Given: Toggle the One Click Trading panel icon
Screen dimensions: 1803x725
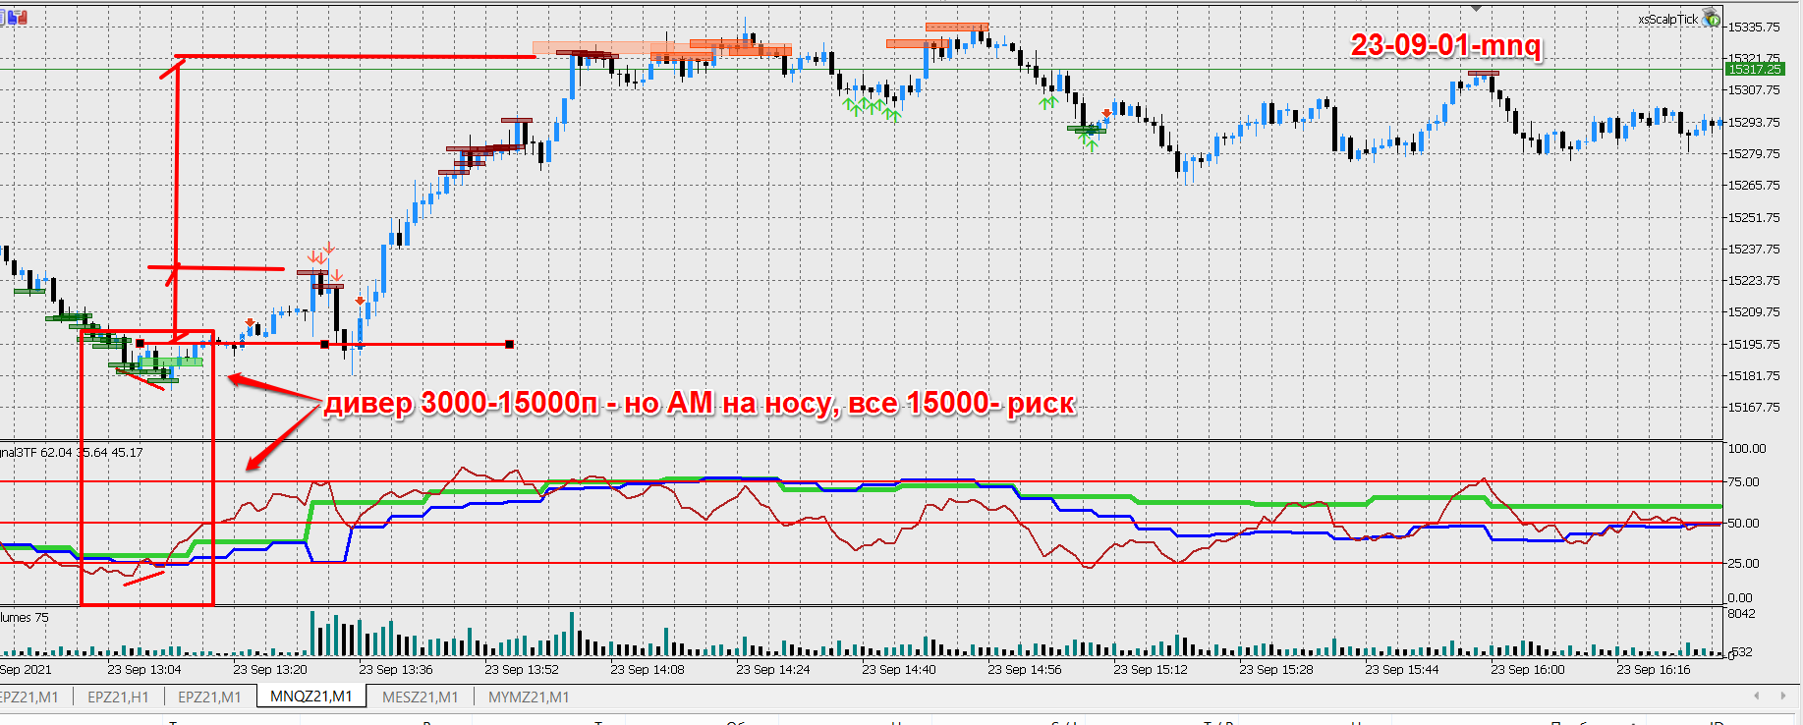Looking at the screenshot, I should tap(18, 17).
